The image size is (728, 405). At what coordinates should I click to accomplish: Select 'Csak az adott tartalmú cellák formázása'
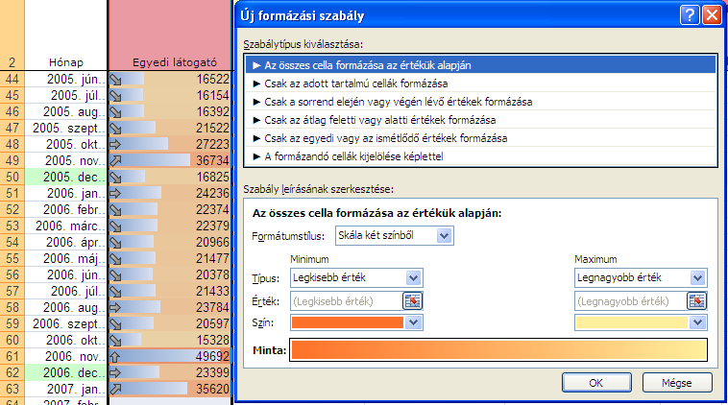[480, 83]
